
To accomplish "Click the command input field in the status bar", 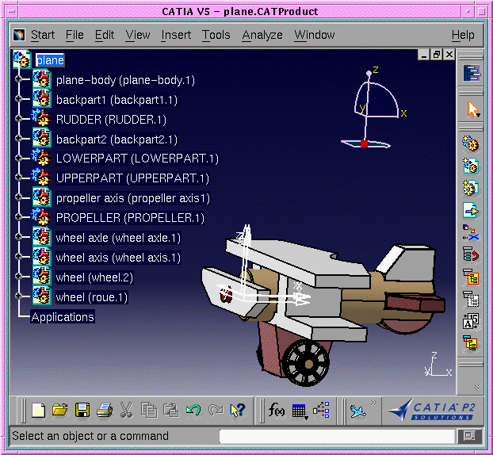I will point(336,436).
